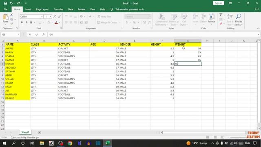Image resolution: width=261 pixels, height=147 pixels.
Task: Open the notifications action center icon
Action: (x=255, y=143)
